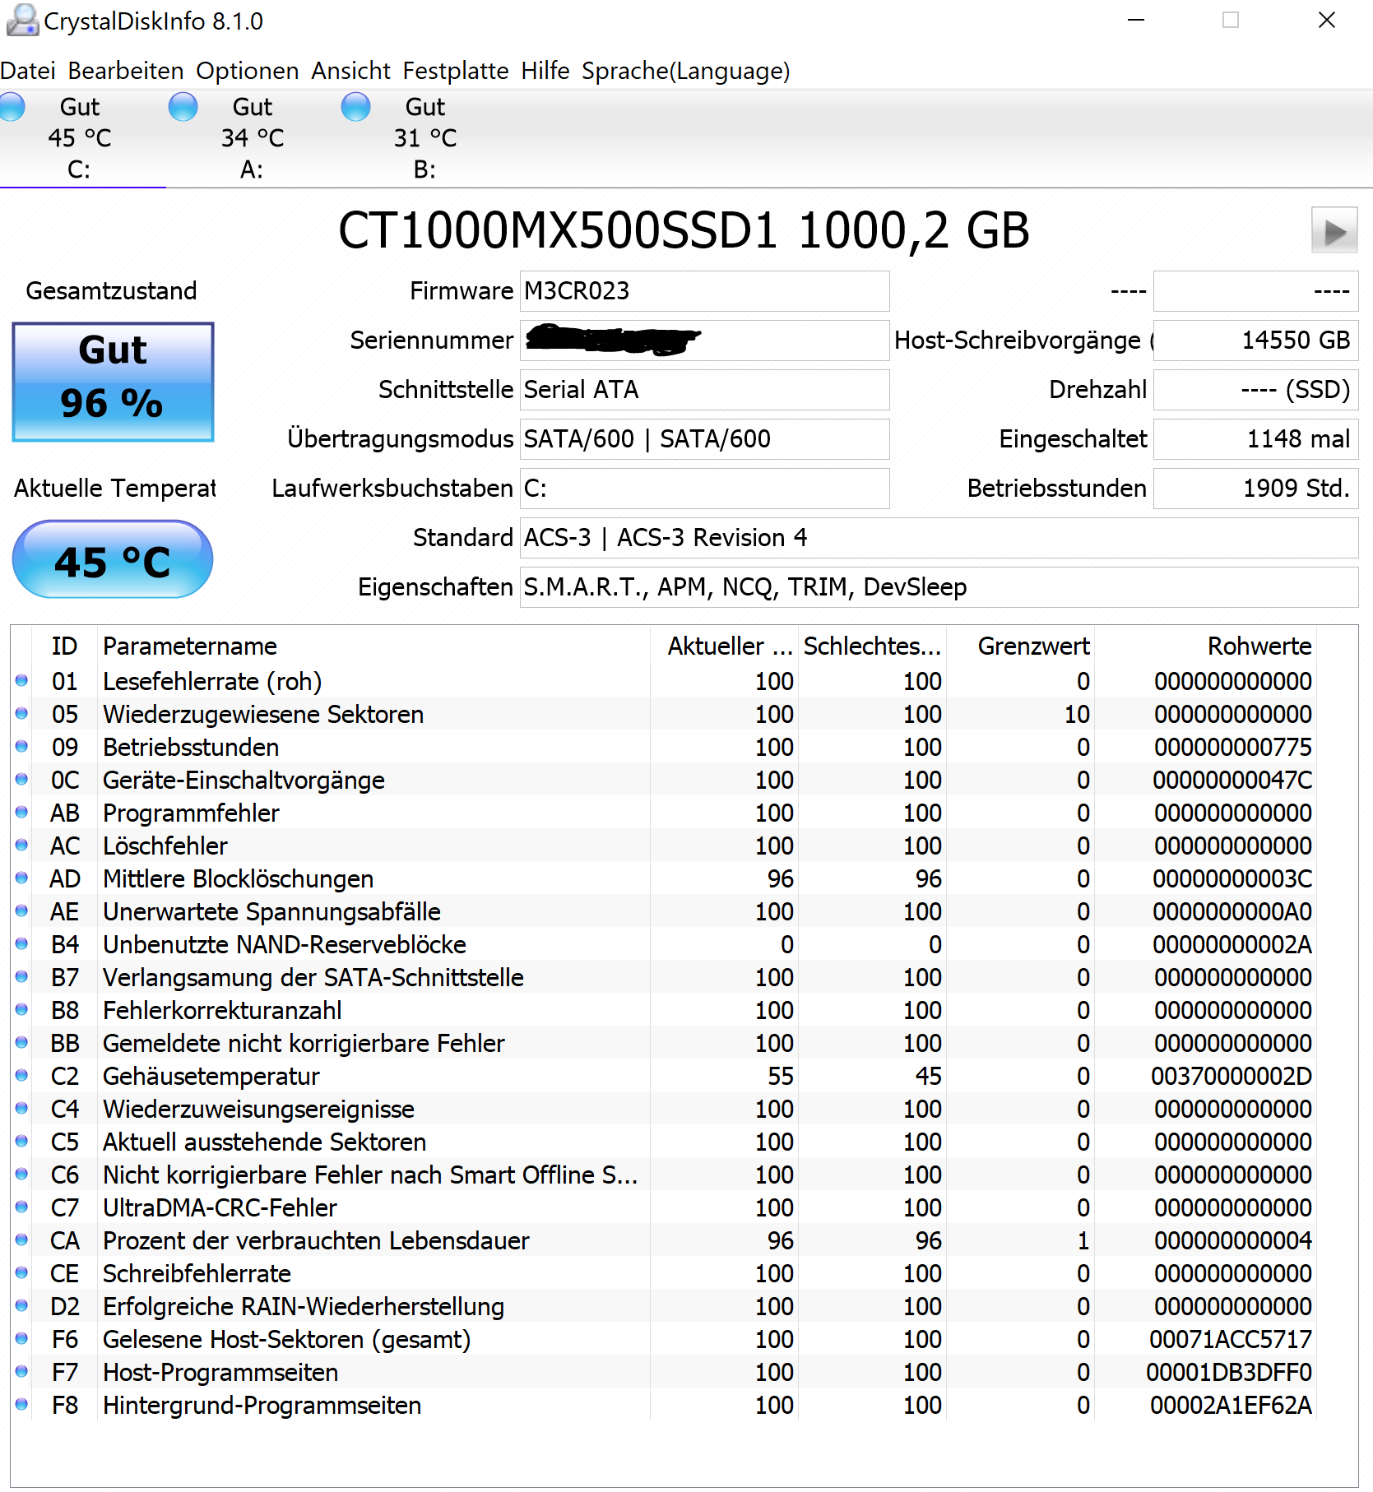Click the Eigenschaften features field
The height and width of the screenshot is (1492, 1373).
(939, 587)
